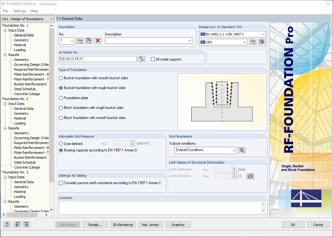Image resolution: width=333 pixels, height=237 pixels.
Task: Delete the foundation with red X icon
Action: 98,41
